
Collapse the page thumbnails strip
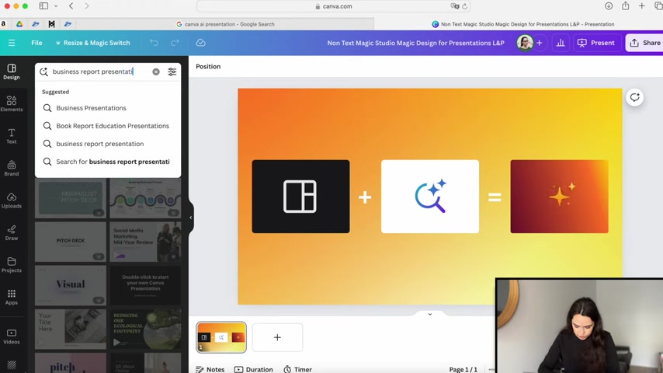tap(429, 314)
